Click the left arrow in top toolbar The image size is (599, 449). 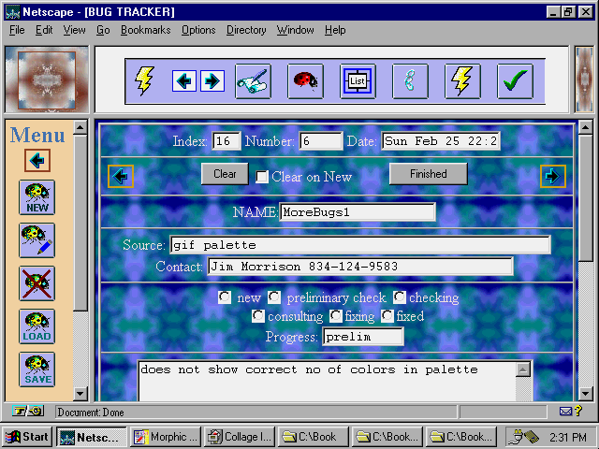pyautogui.click(x=184, y=81)
